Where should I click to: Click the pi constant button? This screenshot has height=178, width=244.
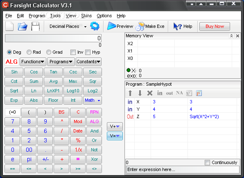[29, 159]
